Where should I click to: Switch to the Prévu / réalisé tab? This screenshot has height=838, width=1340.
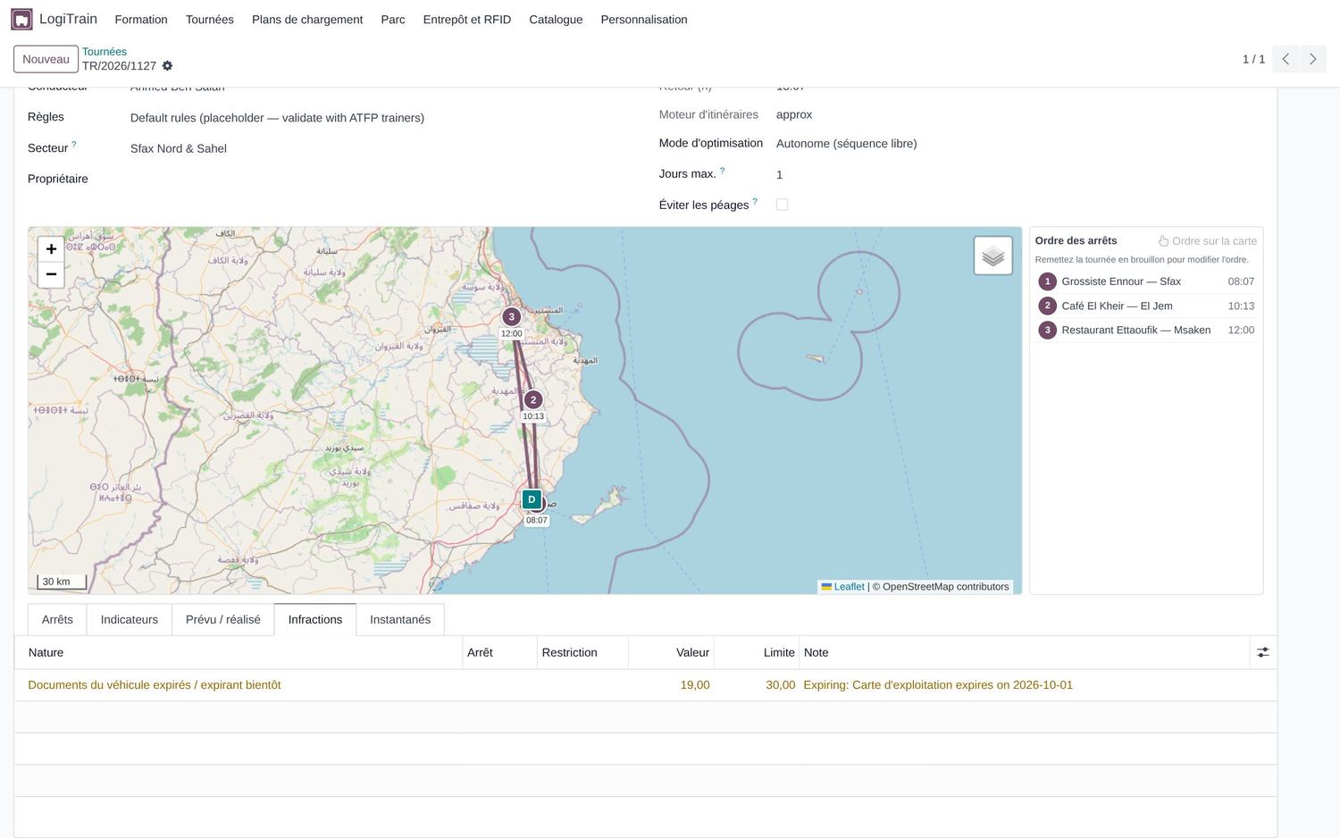tap(223, 619)
